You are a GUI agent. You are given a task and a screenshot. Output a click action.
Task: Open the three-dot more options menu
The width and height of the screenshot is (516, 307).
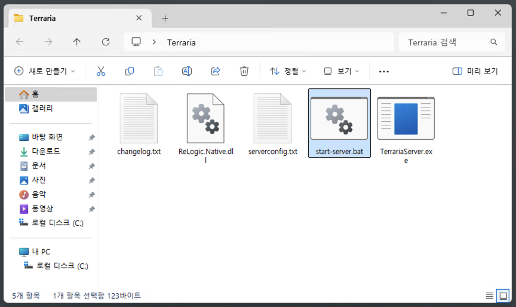click(383, 72)
